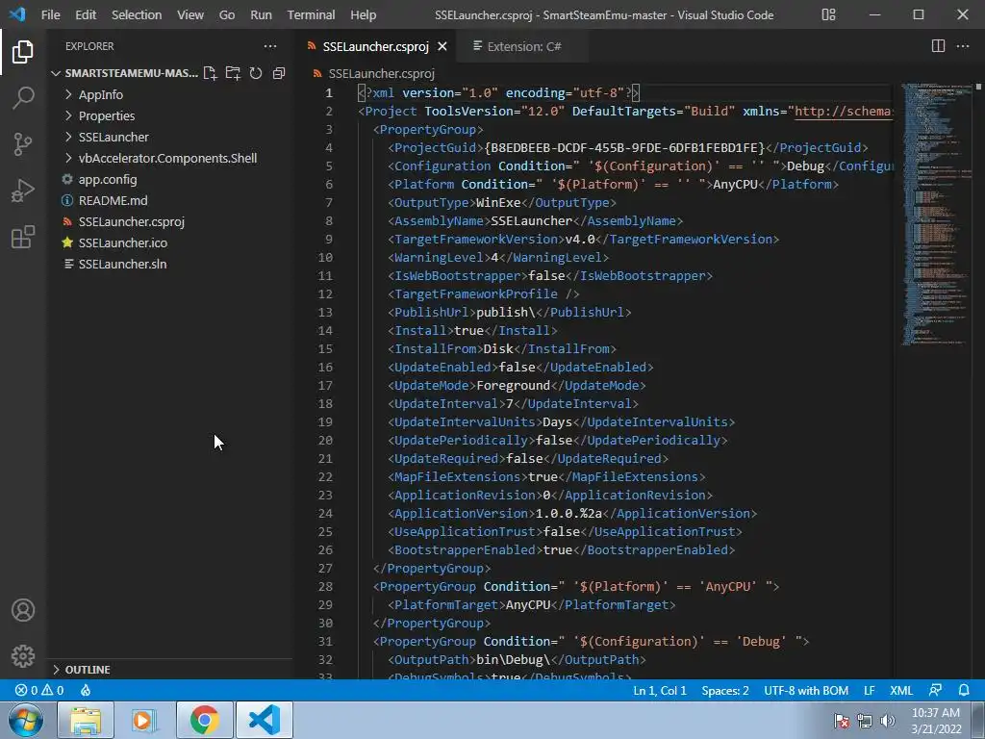
Task: Open the Edit menu
Action: pos(86,14)
